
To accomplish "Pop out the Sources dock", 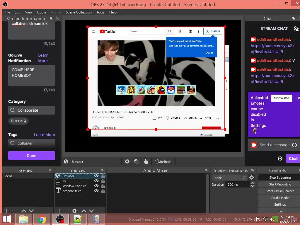I will point(102,170).
